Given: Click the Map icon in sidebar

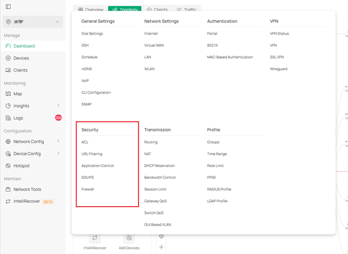Looking at the screenshot, I should (x=8, y=94).
